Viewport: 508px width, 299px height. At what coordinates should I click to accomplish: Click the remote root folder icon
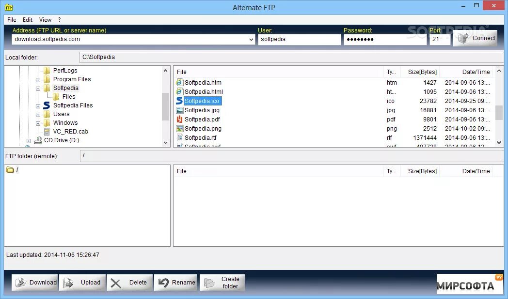tap(10, 170)
